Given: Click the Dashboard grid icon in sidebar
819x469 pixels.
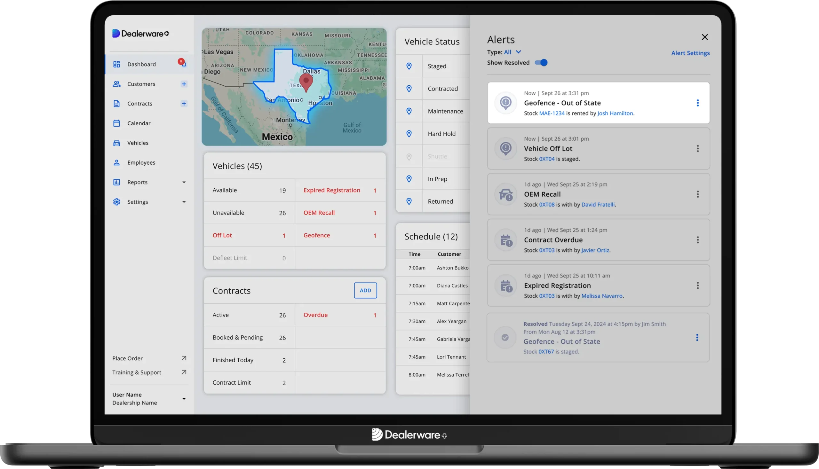Looking at the screenshot, I should click(117, 65).
